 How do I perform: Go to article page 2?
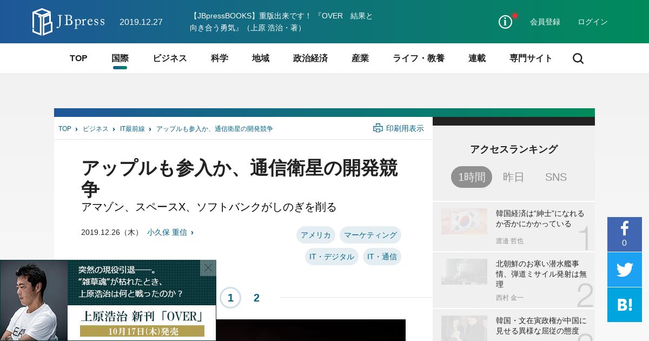[257, 298]
